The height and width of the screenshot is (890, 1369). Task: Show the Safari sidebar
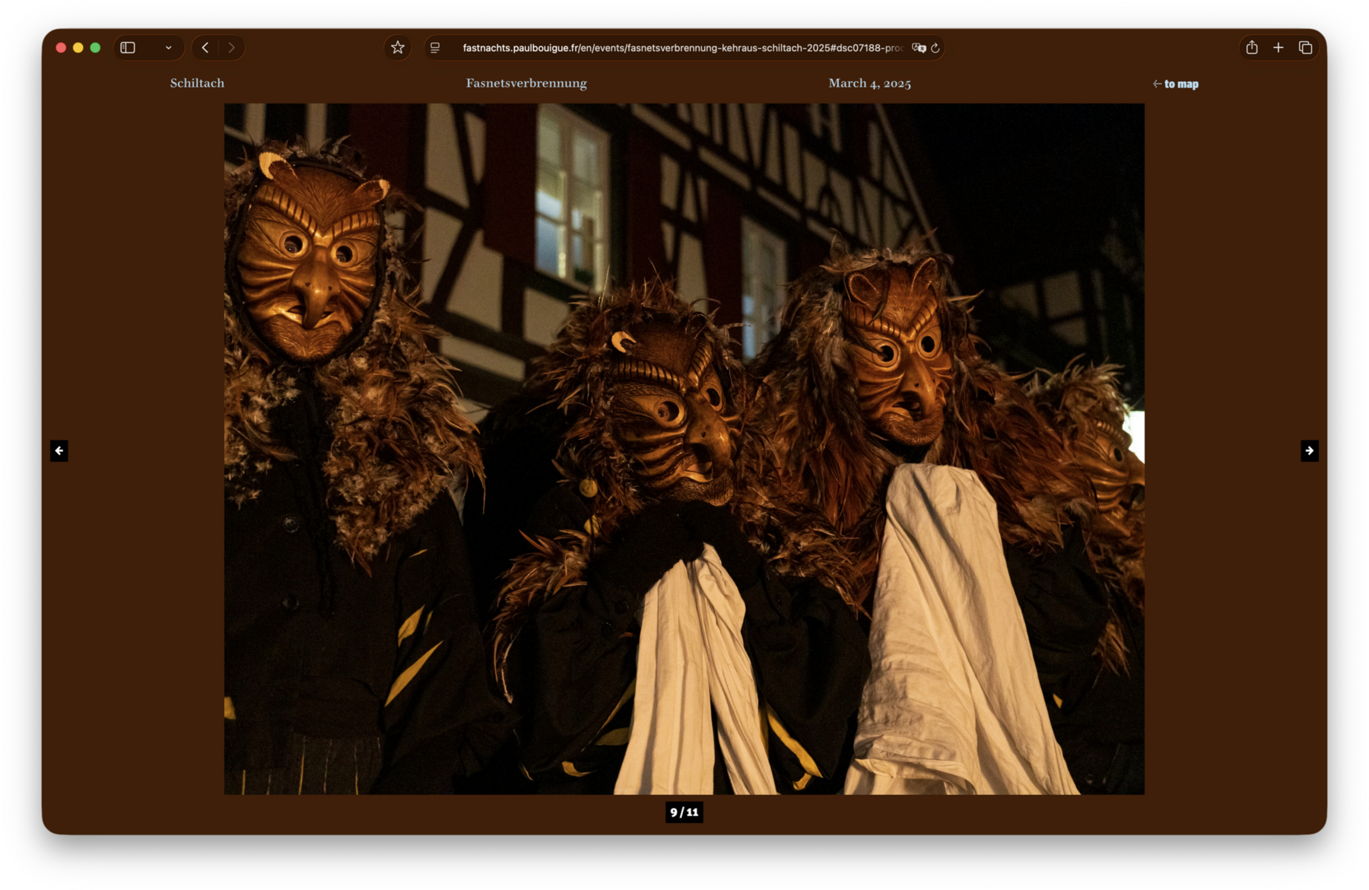[128, 48]
